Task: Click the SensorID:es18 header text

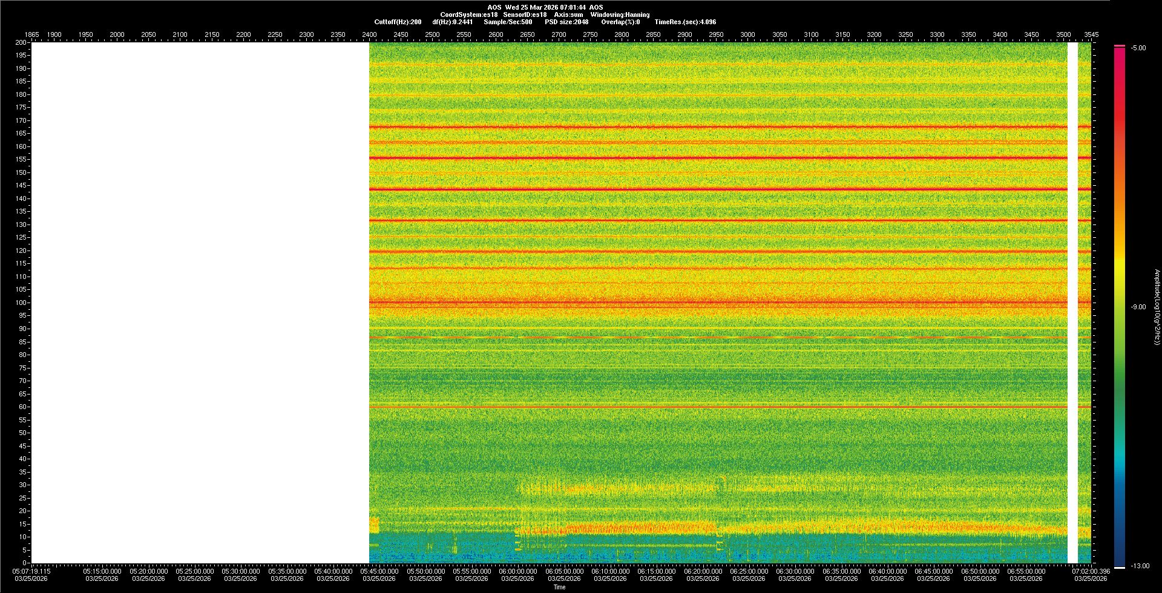Action: (x=525, y=15)
